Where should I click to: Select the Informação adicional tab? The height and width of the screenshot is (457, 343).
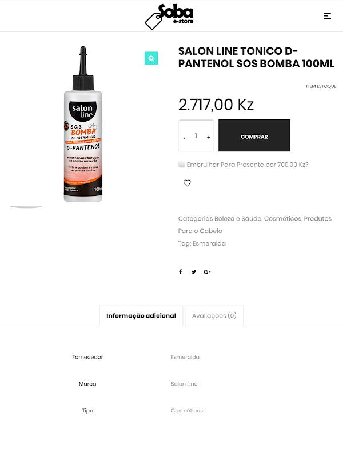tap(141, 316)
